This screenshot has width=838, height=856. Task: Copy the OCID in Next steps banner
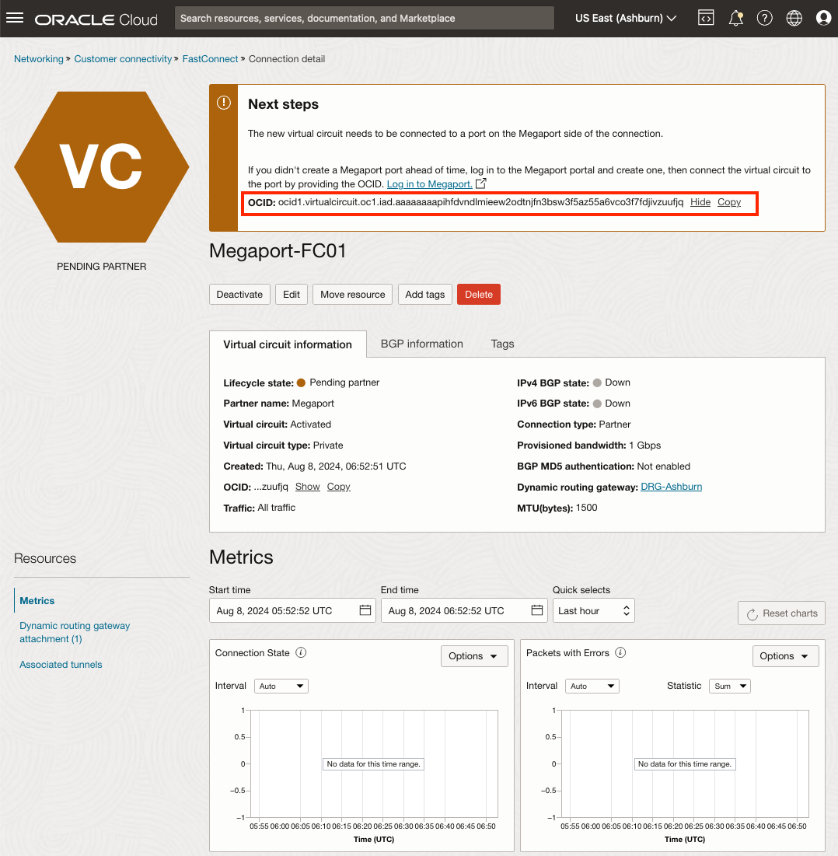click(x=729, y=202)
